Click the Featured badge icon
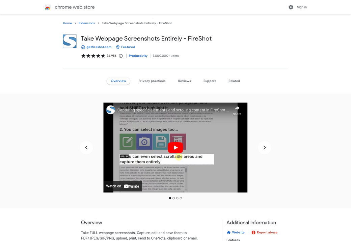The image size is (351, 241). pos(117,47)
